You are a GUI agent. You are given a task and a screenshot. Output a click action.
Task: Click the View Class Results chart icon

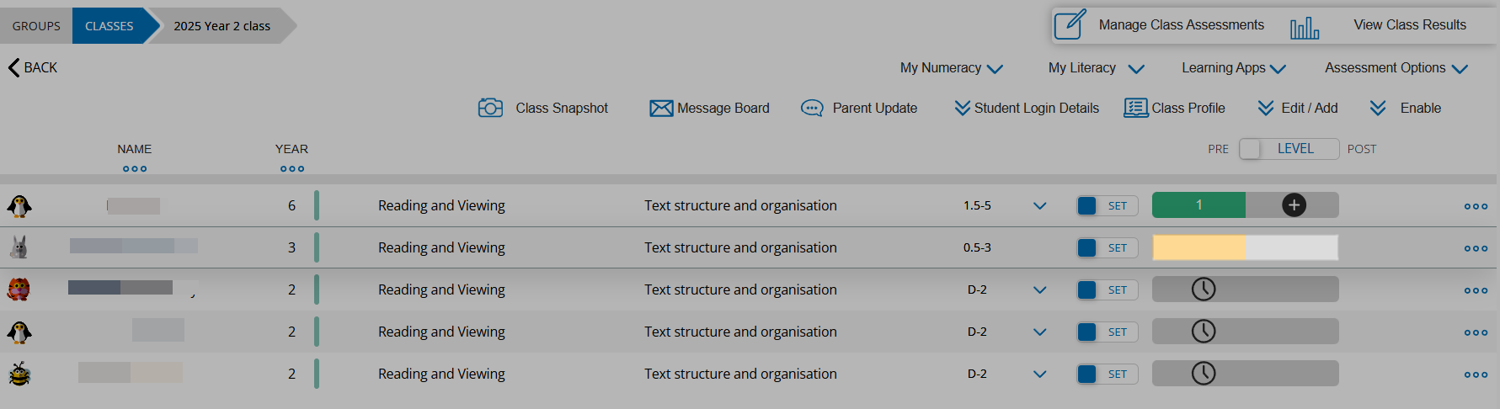(x=1304, y=28)
